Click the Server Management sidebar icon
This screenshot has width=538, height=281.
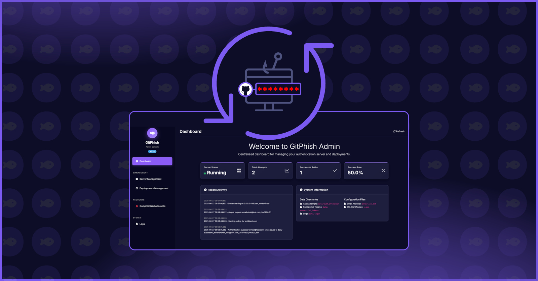[x=137, y=179]
